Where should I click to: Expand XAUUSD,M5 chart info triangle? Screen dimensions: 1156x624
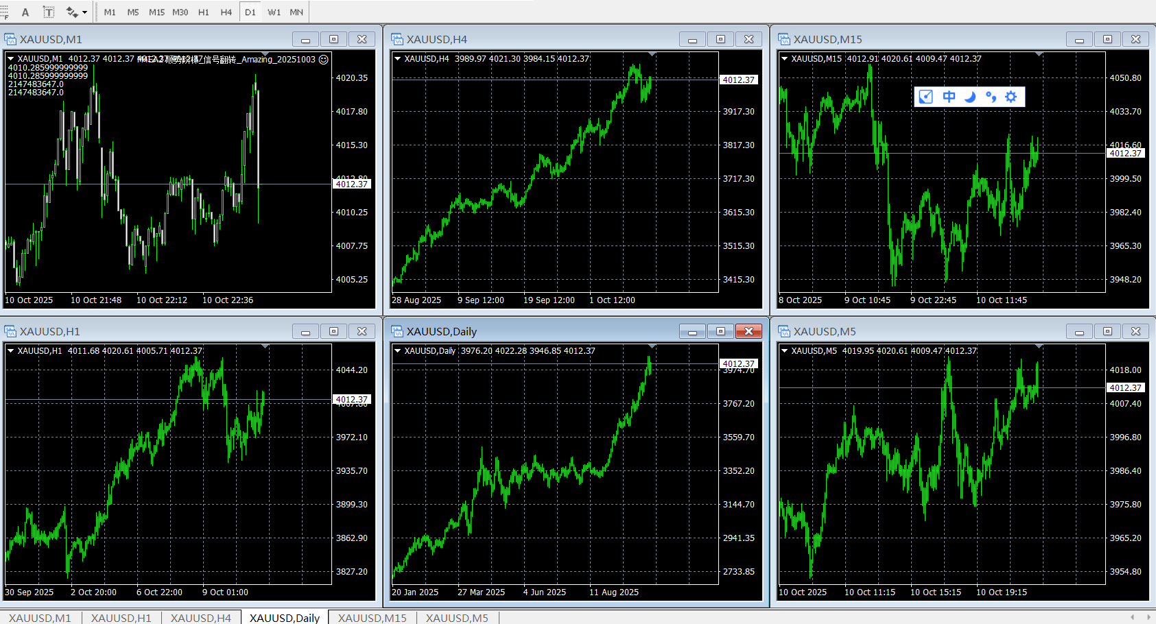coord(784,351)
